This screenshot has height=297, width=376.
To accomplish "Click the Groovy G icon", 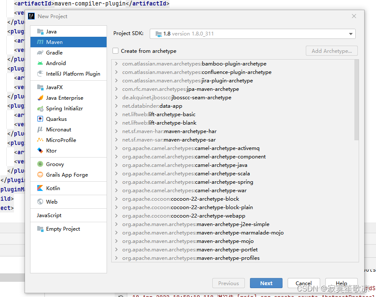I will (40, 164).
